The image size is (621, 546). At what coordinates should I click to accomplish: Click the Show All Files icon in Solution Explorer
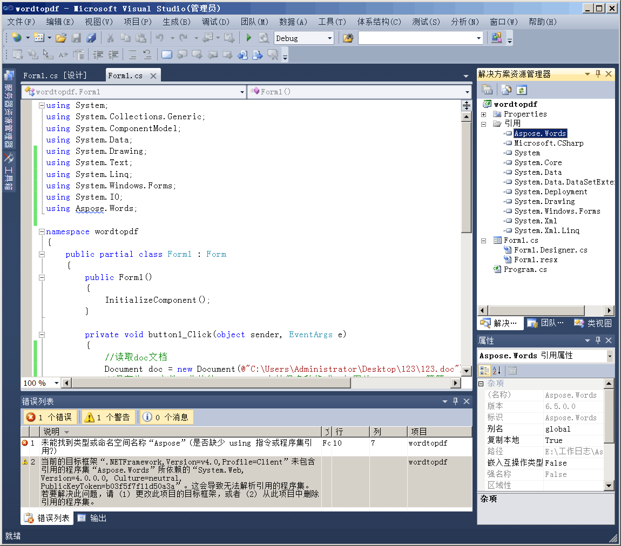(x=506, y=90)
